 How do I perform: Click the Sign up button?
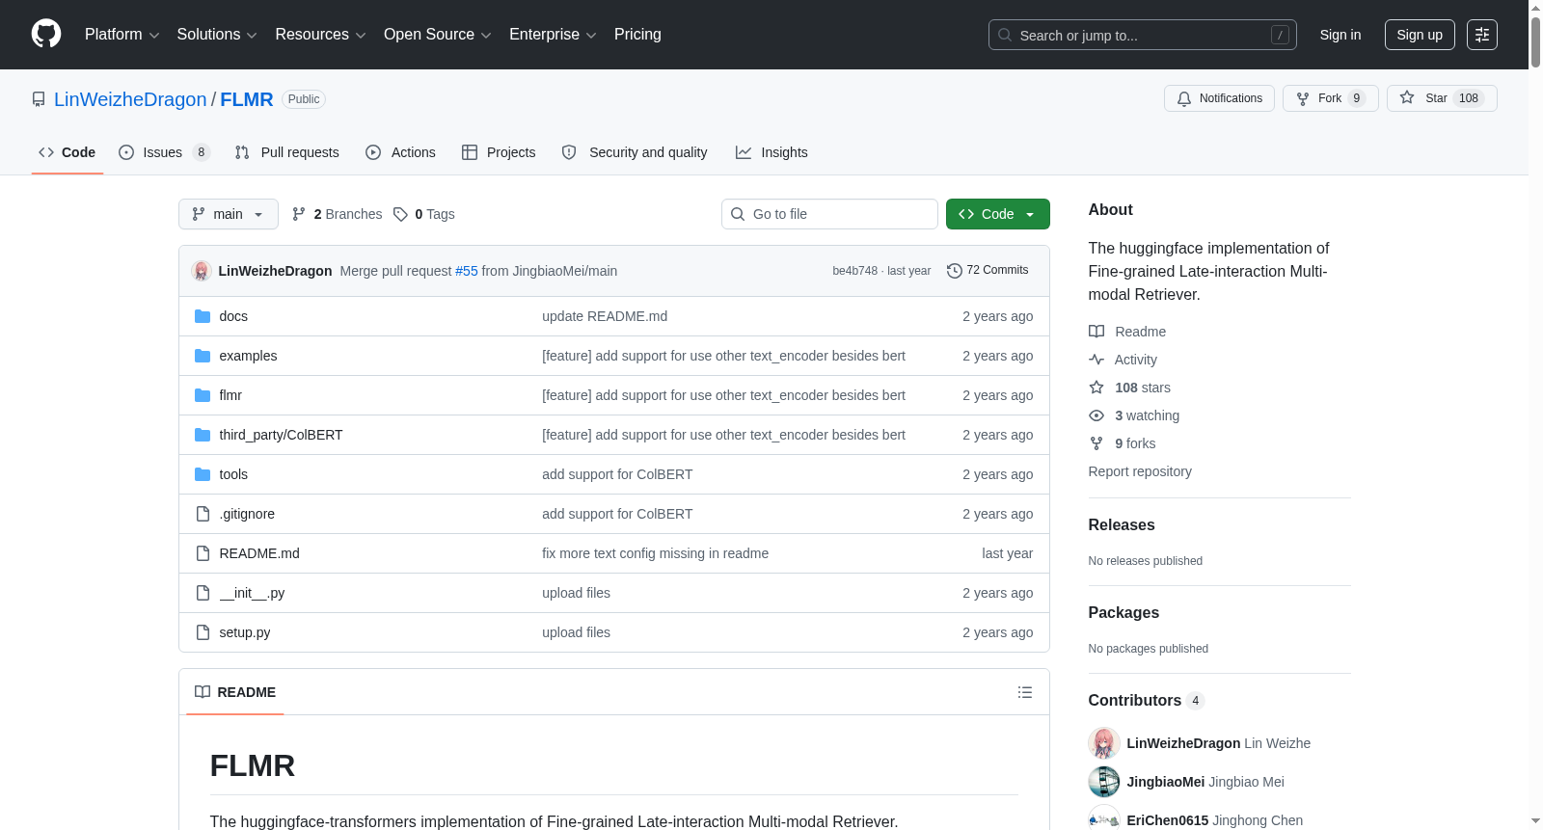pyautogui.click(x=1420, y=35)
